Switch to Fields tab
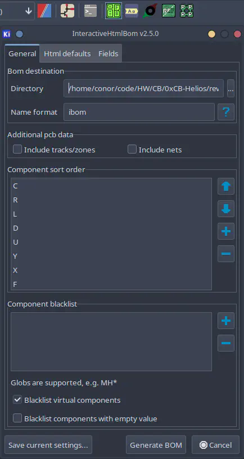The height and width of the screenshot is (459, 244). coord(109,53)
